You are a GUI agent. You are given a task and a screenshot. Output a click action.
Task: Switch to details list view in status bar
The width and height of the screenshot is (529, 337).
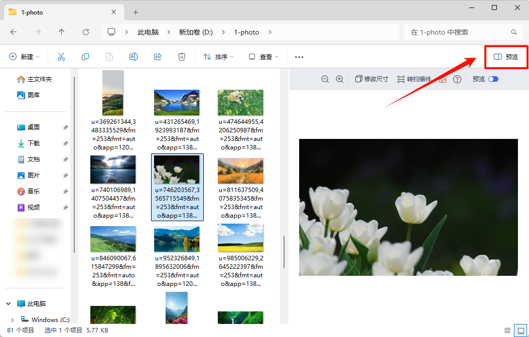tap(507, 330)
